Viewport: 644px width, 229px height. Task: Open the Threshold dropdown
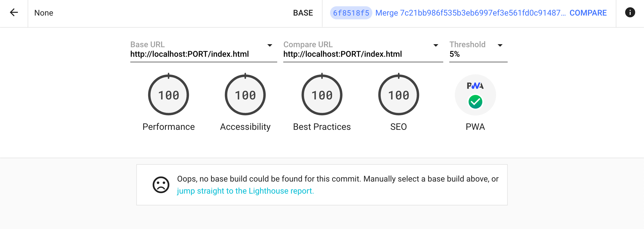(x=500, y=45)
